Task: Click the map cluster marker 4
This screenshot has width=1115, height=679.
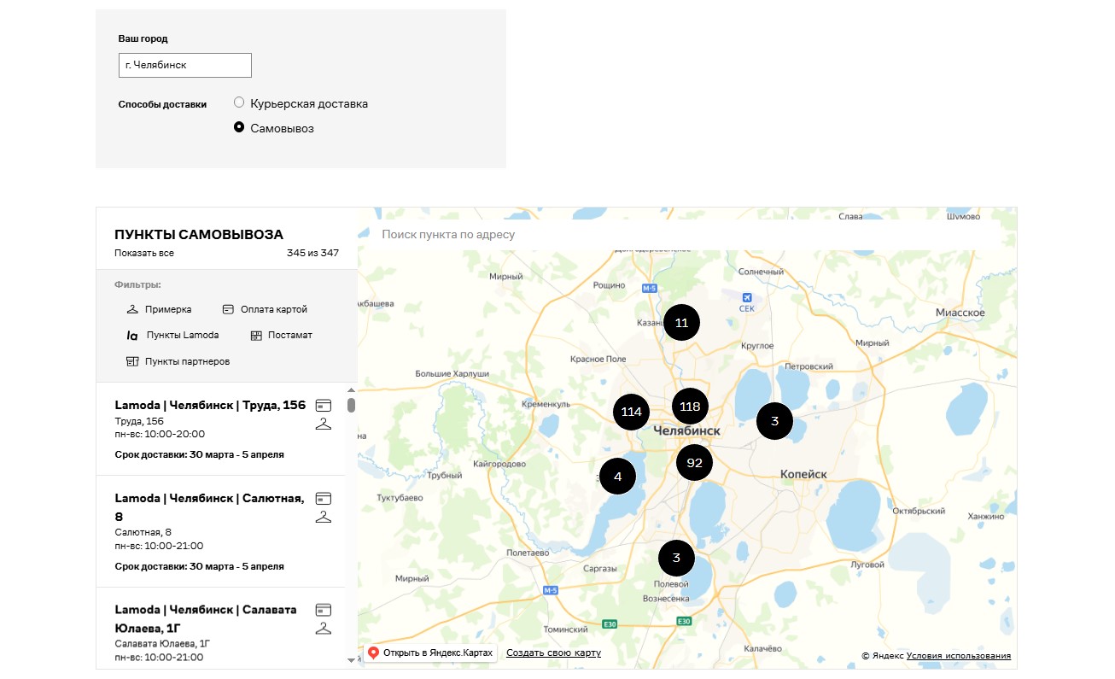Action: [617, 476]
